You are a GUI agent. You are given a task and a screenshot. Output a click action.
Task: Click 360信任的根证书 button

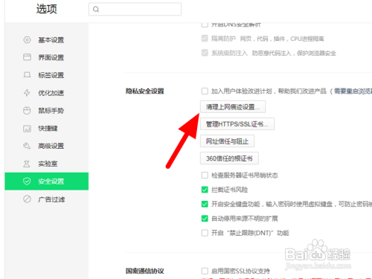coord(229,158)
